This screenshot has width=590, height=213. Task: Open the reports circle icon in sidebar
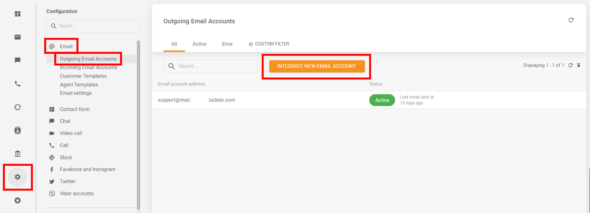click(18, 107)
